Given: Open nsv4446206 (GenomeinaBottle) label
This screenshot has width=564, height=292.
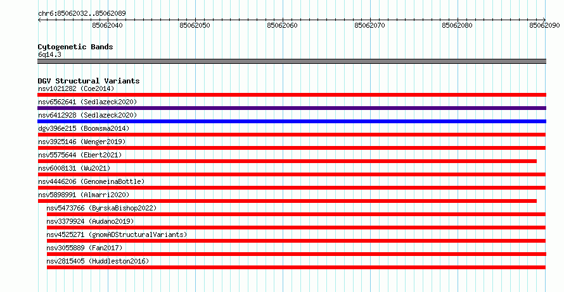Looking at the screenshot, I should (91, 181).
